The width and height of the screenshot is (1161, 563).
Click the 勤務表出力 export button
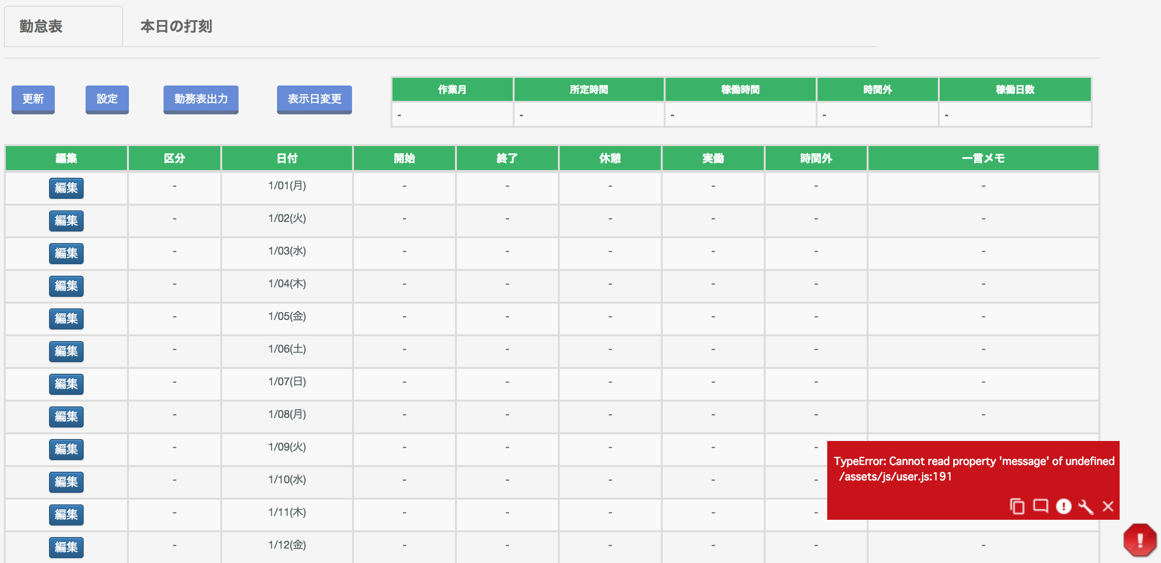pyautogui.click(x=201, y=99)
